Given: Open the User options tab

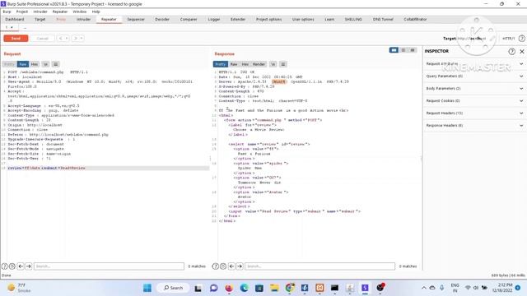Looking at the screenshot, I should point(303,20).
